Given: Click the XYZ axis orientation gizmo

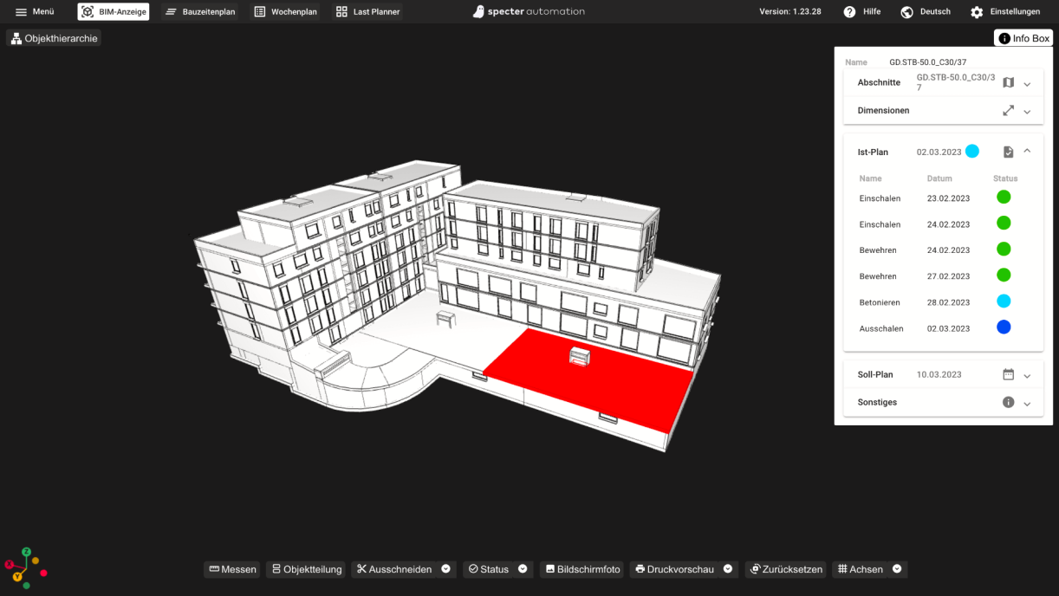Looking at the screenshot, I should [25, 568].
